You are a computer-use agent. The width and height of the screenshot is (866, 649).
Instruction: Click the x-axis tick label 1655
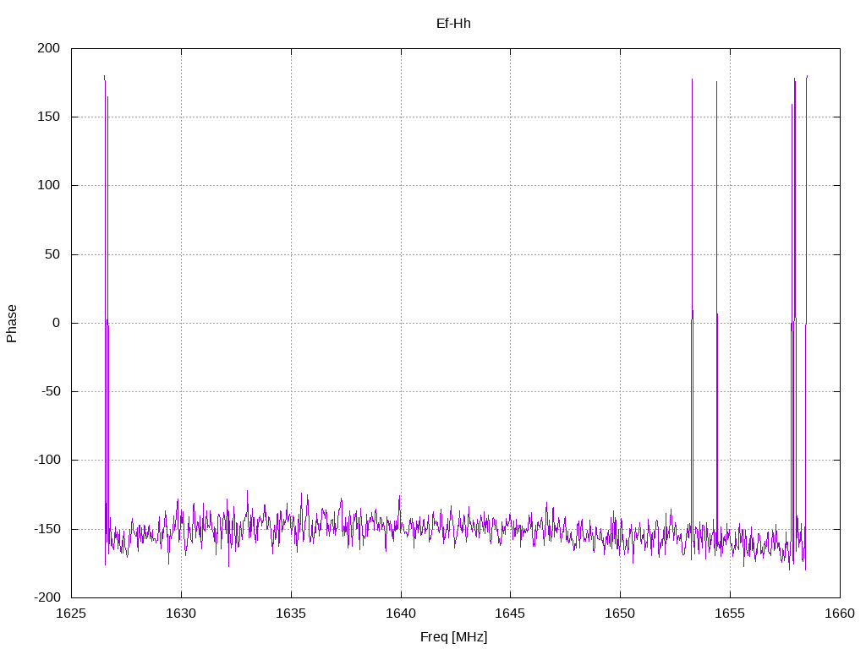pyautogui.click(x=730, y=614)
